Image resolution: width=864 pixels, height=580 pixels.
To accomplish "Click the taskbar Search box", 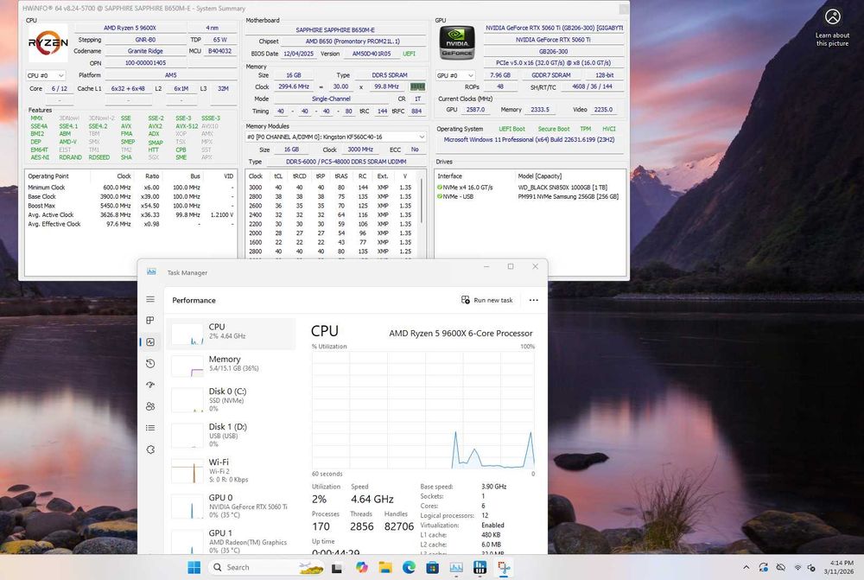I will tap(266, 567).
